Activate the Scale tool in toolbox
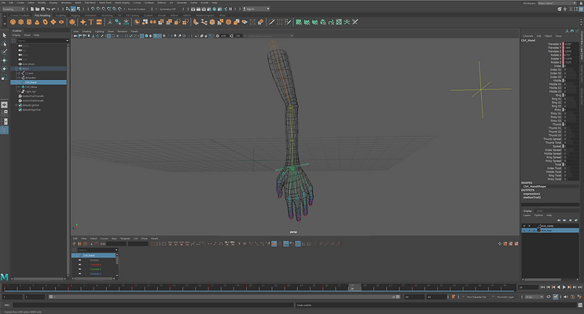This screenshot has width=584, height=314. coord(5,77)
